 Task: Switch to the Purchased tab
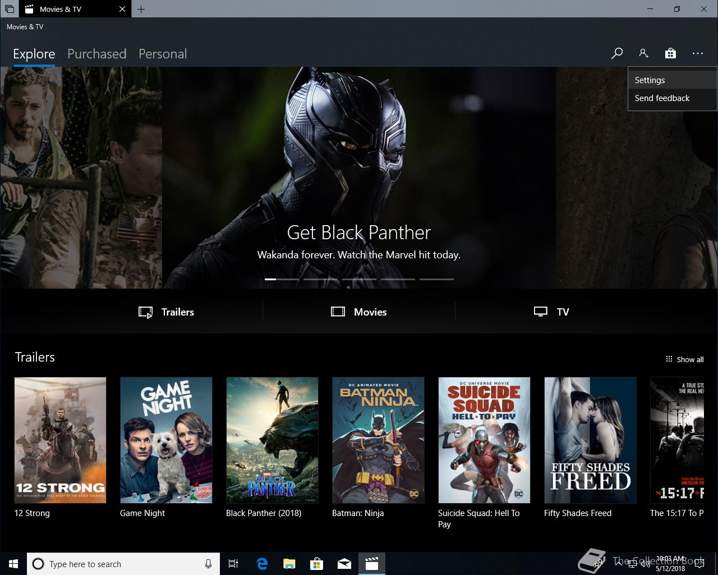(x=97, y=54)
